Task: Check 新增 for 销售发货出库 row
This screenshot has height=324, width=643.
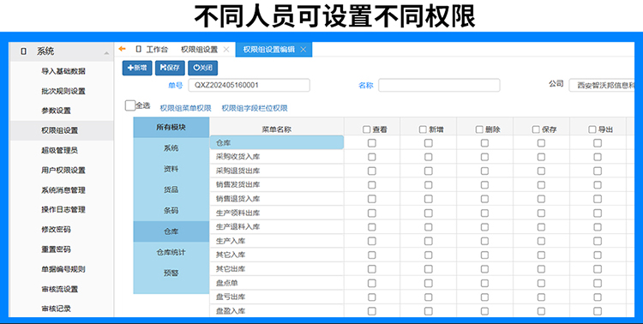Action: tap(428, 185)
